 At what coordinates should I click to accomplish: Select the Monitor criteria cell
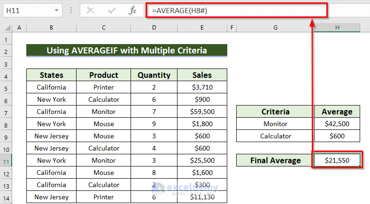275,124
